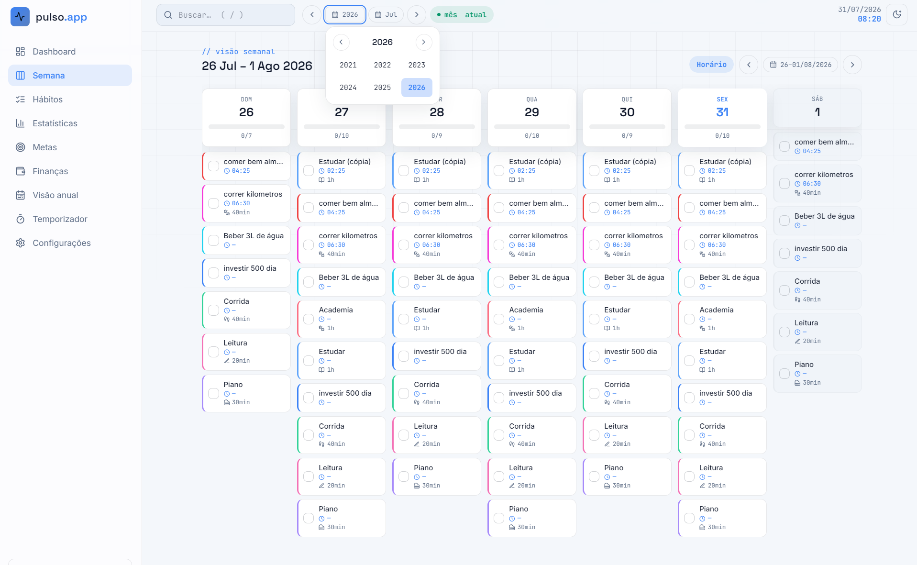Open the Jul month dropdown
The height and width of the screenshot is (565, 917).
click(386, 15)
